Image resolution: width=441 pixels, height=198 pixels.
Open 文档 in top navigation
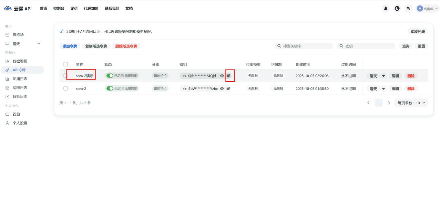coord(129,9)
